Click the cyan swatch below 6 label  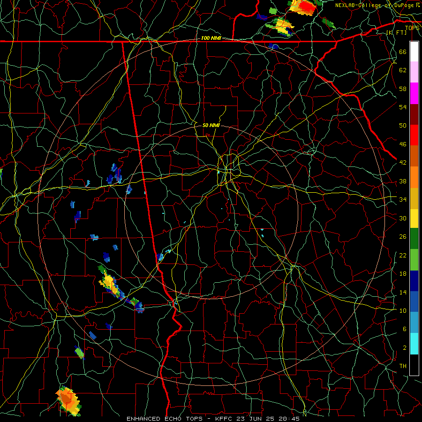coord(414,344)
